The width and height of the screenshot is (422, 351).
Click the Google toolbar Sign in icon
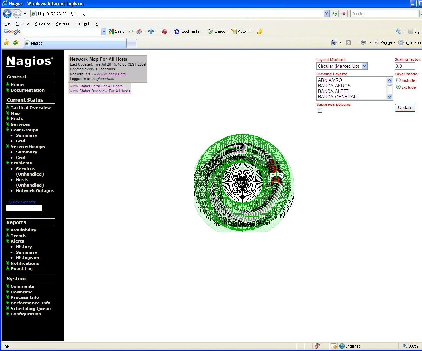pos(411,31)
